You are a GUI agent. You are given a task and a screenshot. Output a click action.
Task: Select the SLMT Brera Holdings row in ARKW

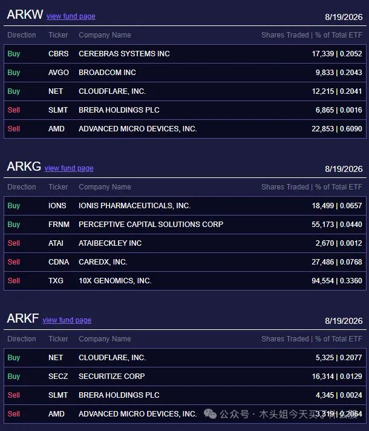185,110
